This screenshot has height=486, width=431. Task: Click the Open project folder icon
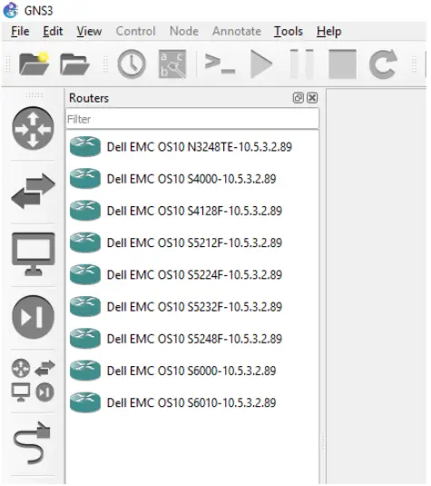click(x=74, y=64)
